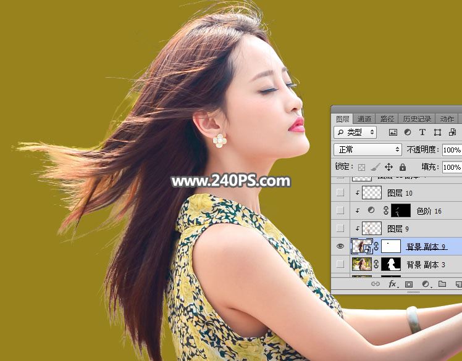Open the 正常 blend mode dropdown
Image resolution: width=462 pixels, height=361 pixels.
pos(367,150)
